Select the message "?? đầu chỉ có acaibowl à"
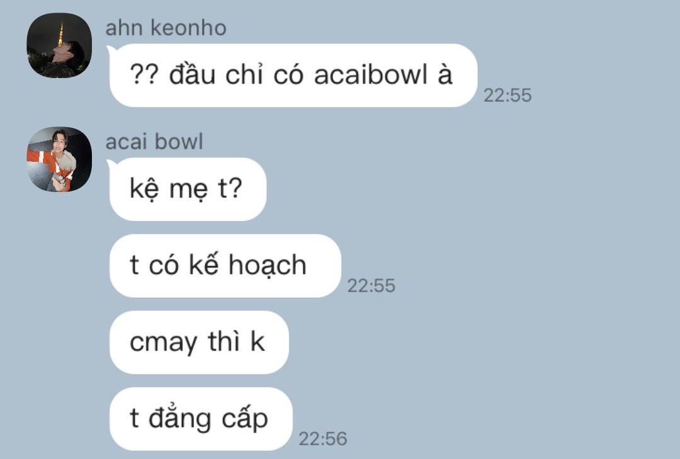The image size is (680, 459). click(x=293, y=76)
